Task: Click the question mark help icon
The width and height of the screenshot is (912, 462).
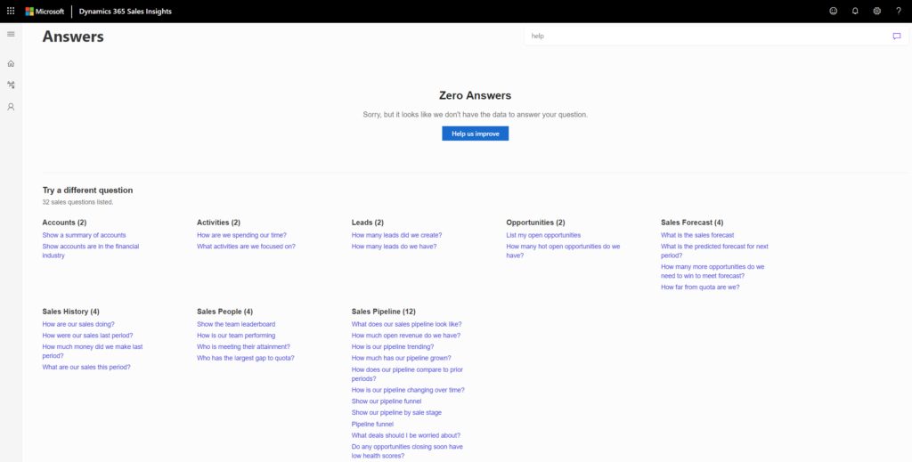Action: pyautogui.click(x=899, y=11)
